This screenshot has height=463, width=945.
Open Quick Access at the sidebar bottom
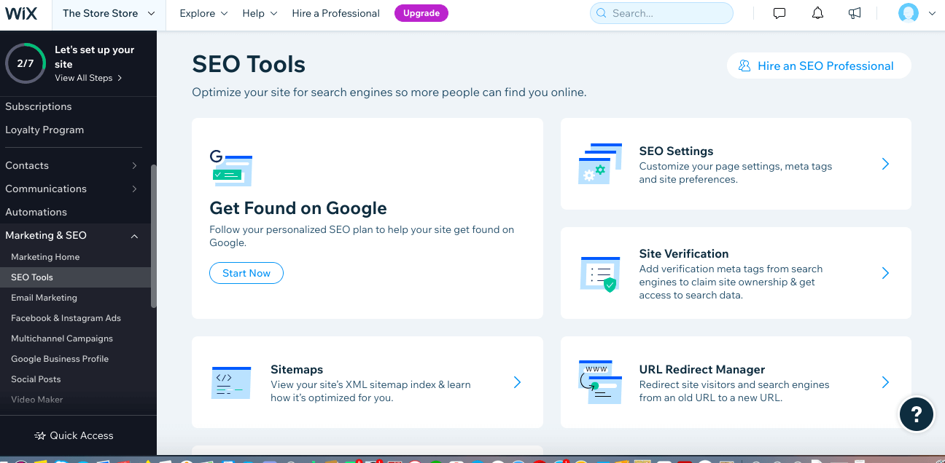click(74, 435)
